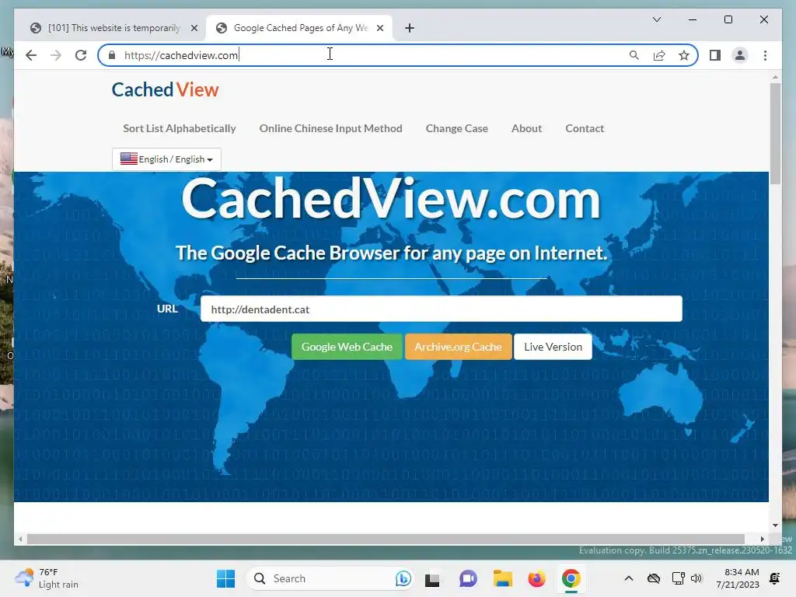Open Bing Chat icon in the taskbar search

(403, 578)
